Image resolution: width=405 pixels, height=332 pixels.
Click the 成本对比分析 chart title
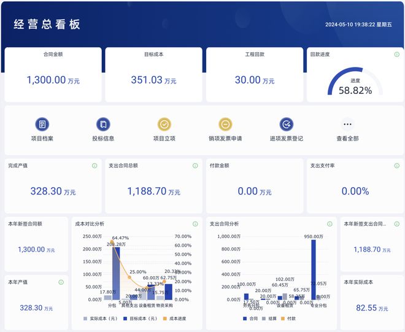point(90,224)
